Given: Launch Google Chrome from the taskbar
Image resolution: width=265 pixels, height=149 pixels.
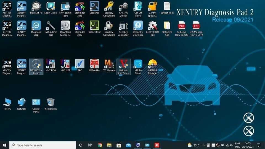Looking at the screenshot, I should 100,145.
